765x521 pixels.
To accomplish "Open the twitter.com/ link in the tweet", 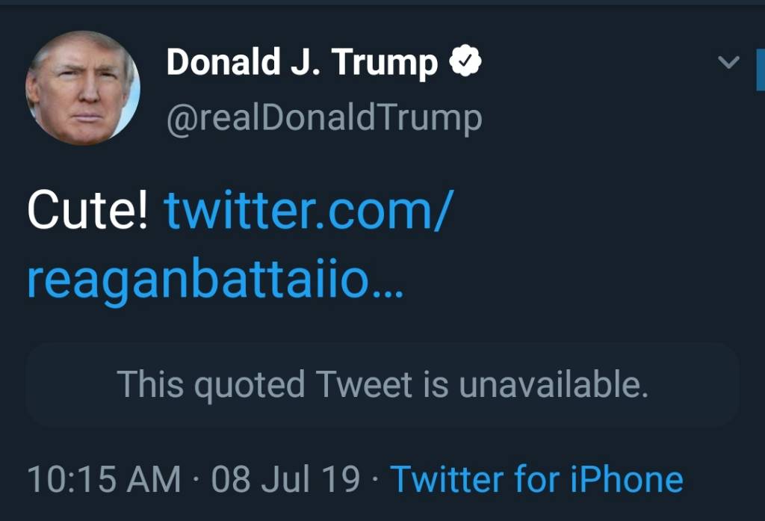I will click(308, 212).
